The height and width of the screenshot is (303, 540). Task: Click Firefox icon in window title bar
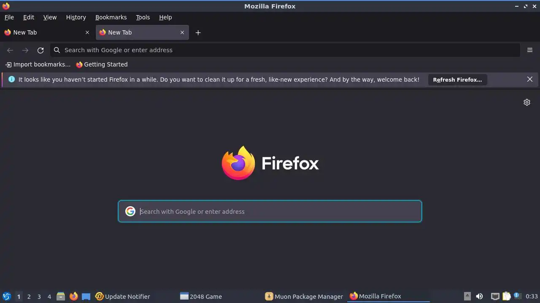(6, 6)
